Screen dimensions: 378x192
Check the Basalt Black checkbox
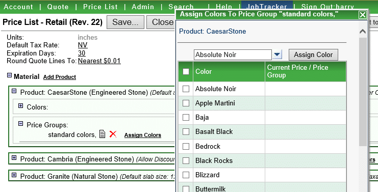[186, 131]
